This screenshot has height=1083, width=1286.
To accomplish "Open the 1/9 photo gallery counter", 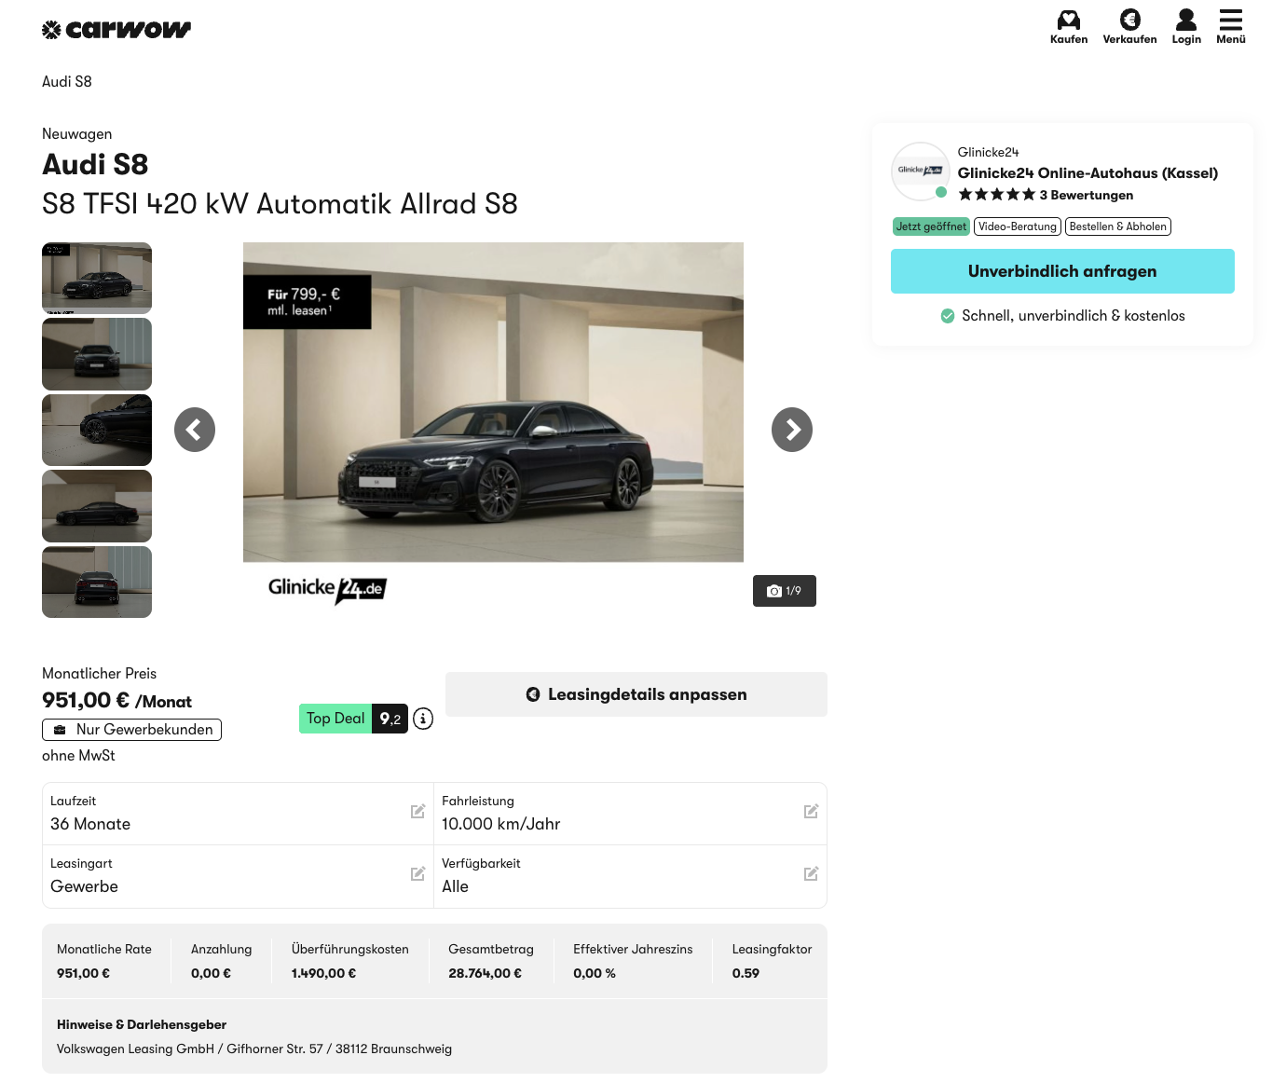I will tap(784, 591).
